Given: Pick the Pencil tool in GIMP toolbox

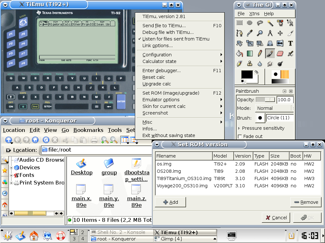Looking at the screenshot, I should 260,53.
